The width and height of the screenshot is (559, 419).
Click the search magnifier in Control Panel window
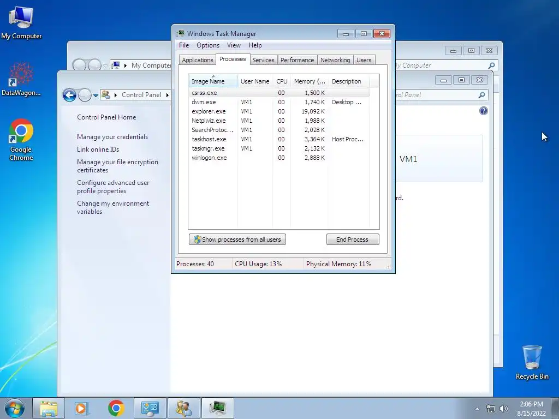tap(481, 95)
